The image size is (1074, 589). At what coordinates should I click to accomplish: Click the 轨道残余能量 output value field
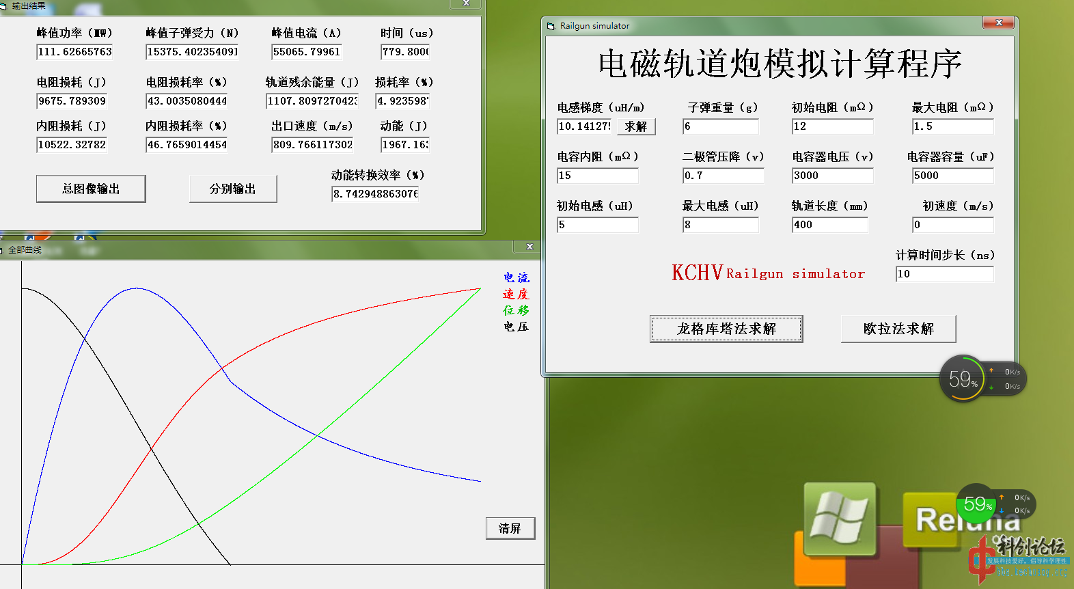(x=312, y=101)
